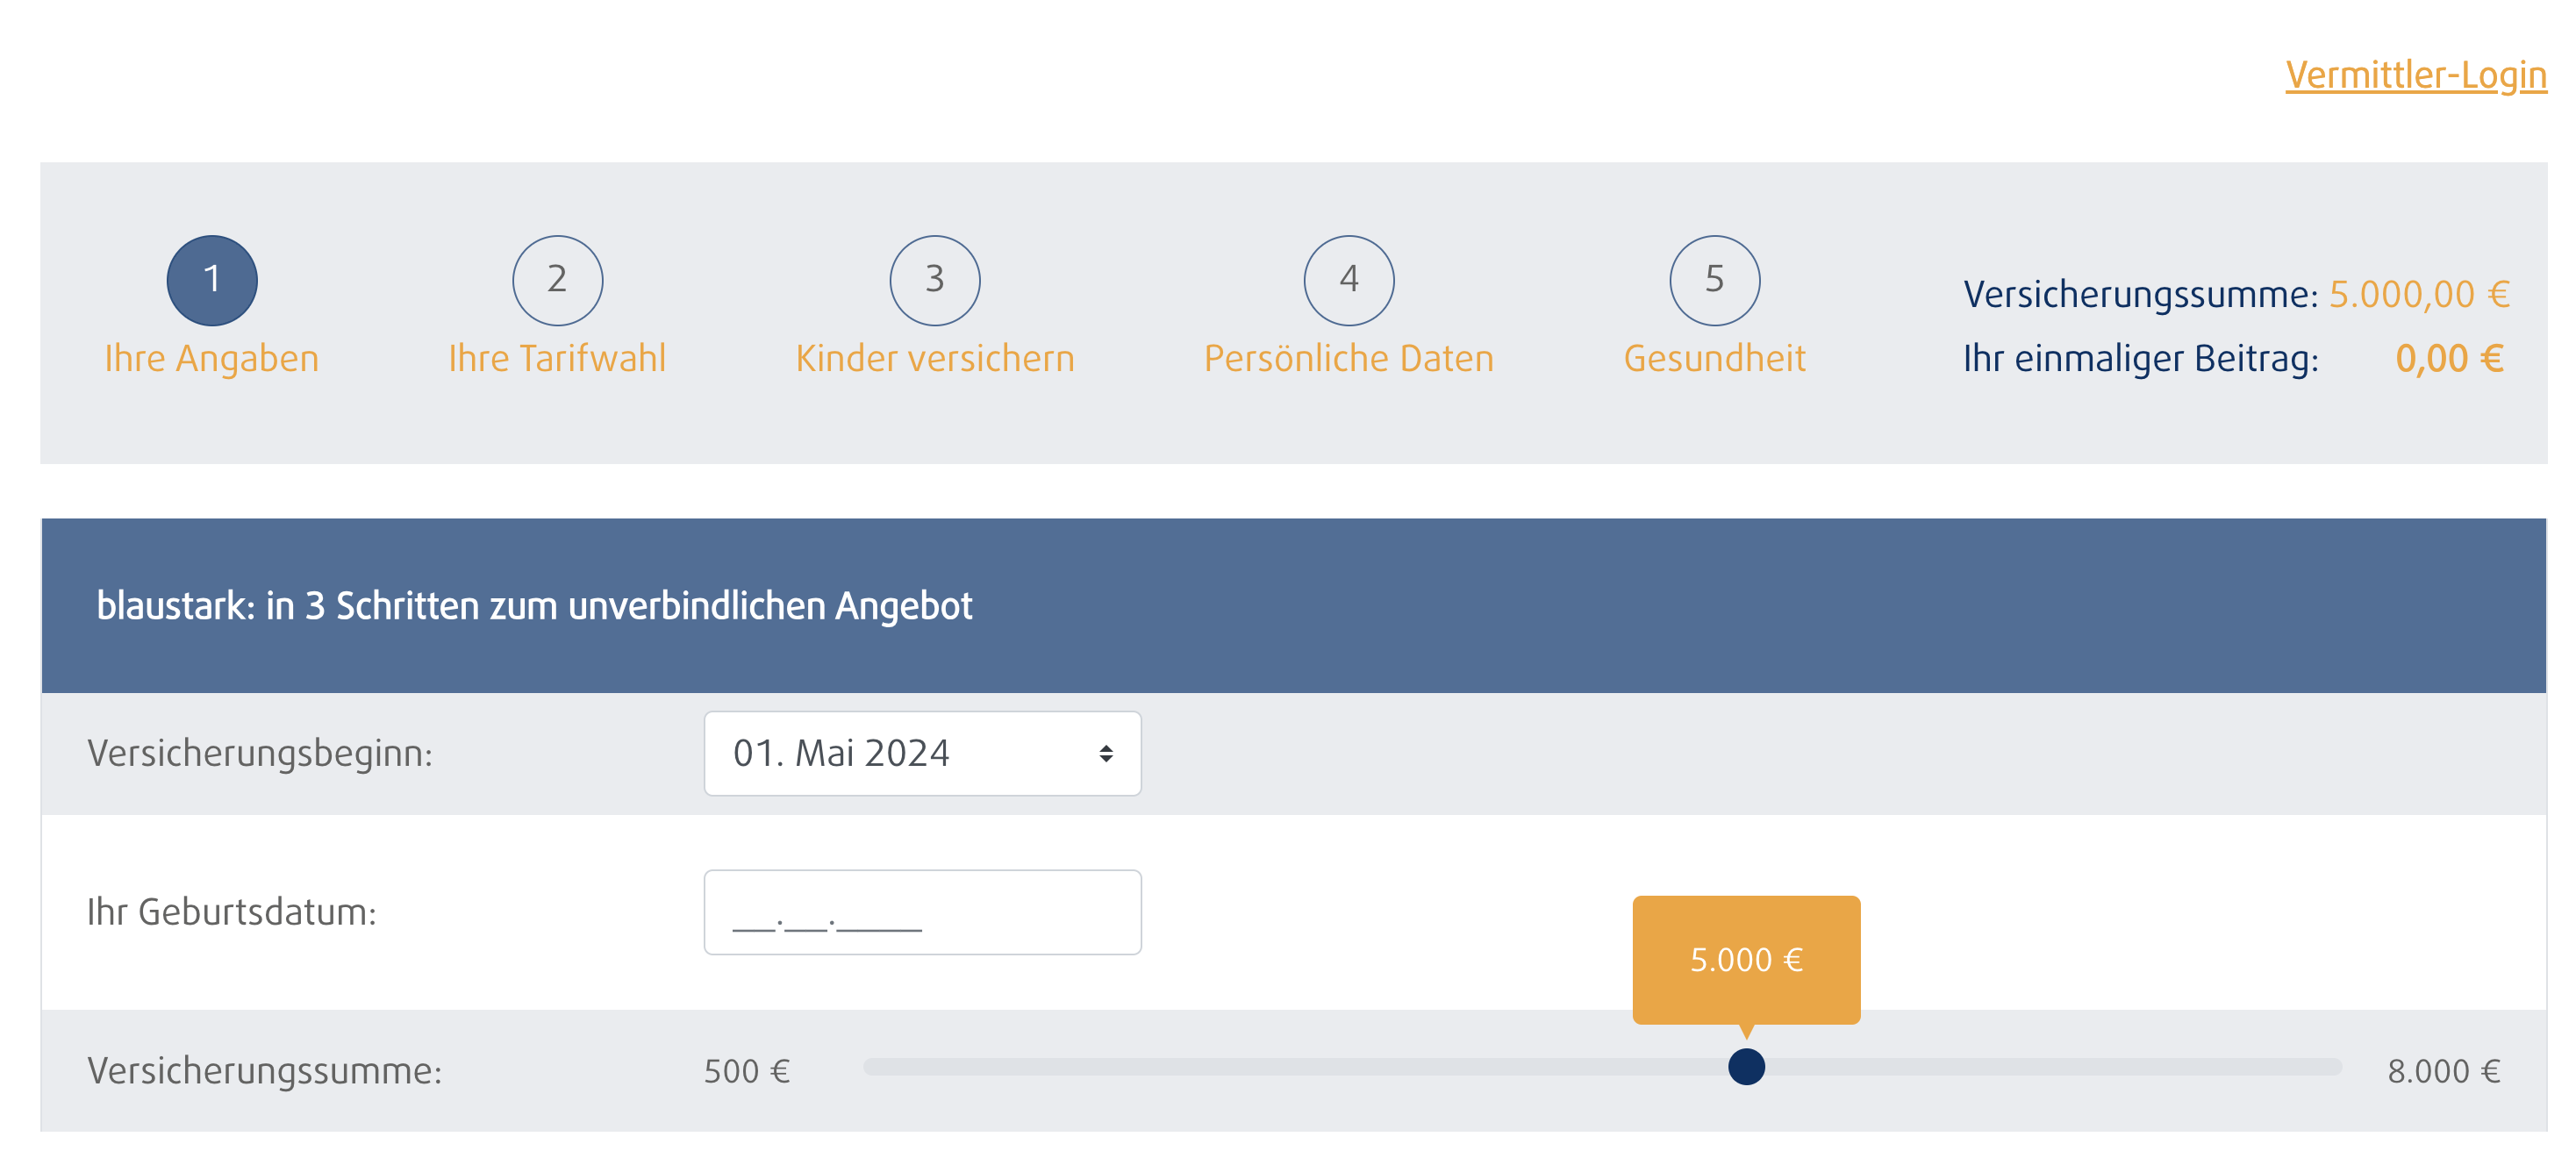Click the 5.000 € slider tooltip
2576x1151 pixels.
click(1746, 959)
